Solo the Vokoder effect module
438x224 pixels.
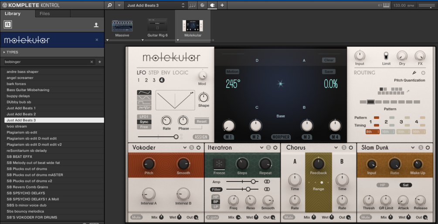click(x=192, y=147)
